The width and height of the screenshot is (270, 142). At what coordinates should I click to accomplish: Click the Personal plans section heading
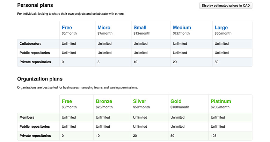pyautogui.click(x=35, y=5)
